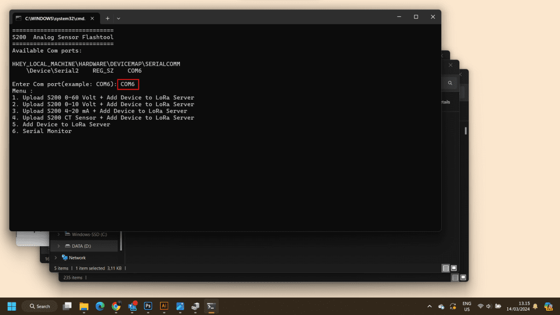Select the cmd.exe terminal tab
Image resolution: width=560 pixels, height=315 pixels.
tap(54, 18)
